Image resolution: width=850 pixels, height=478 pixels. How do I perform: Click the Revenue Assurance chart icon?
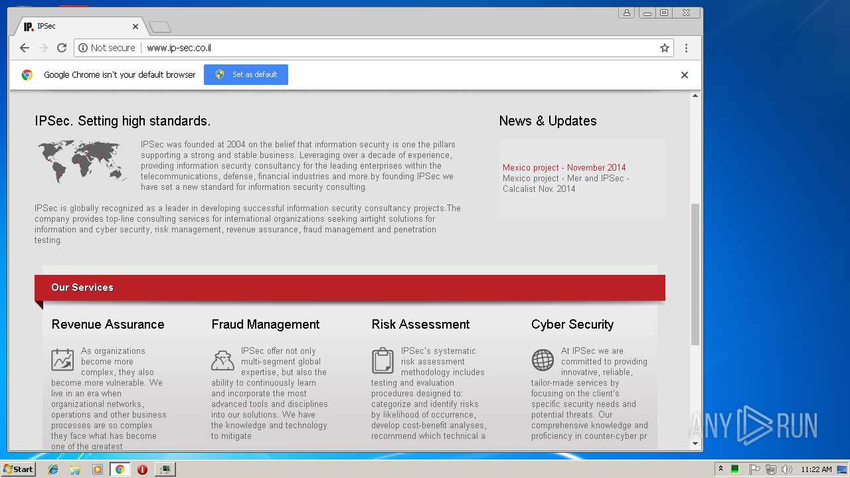pyautogui.click(x=62, y=360)
